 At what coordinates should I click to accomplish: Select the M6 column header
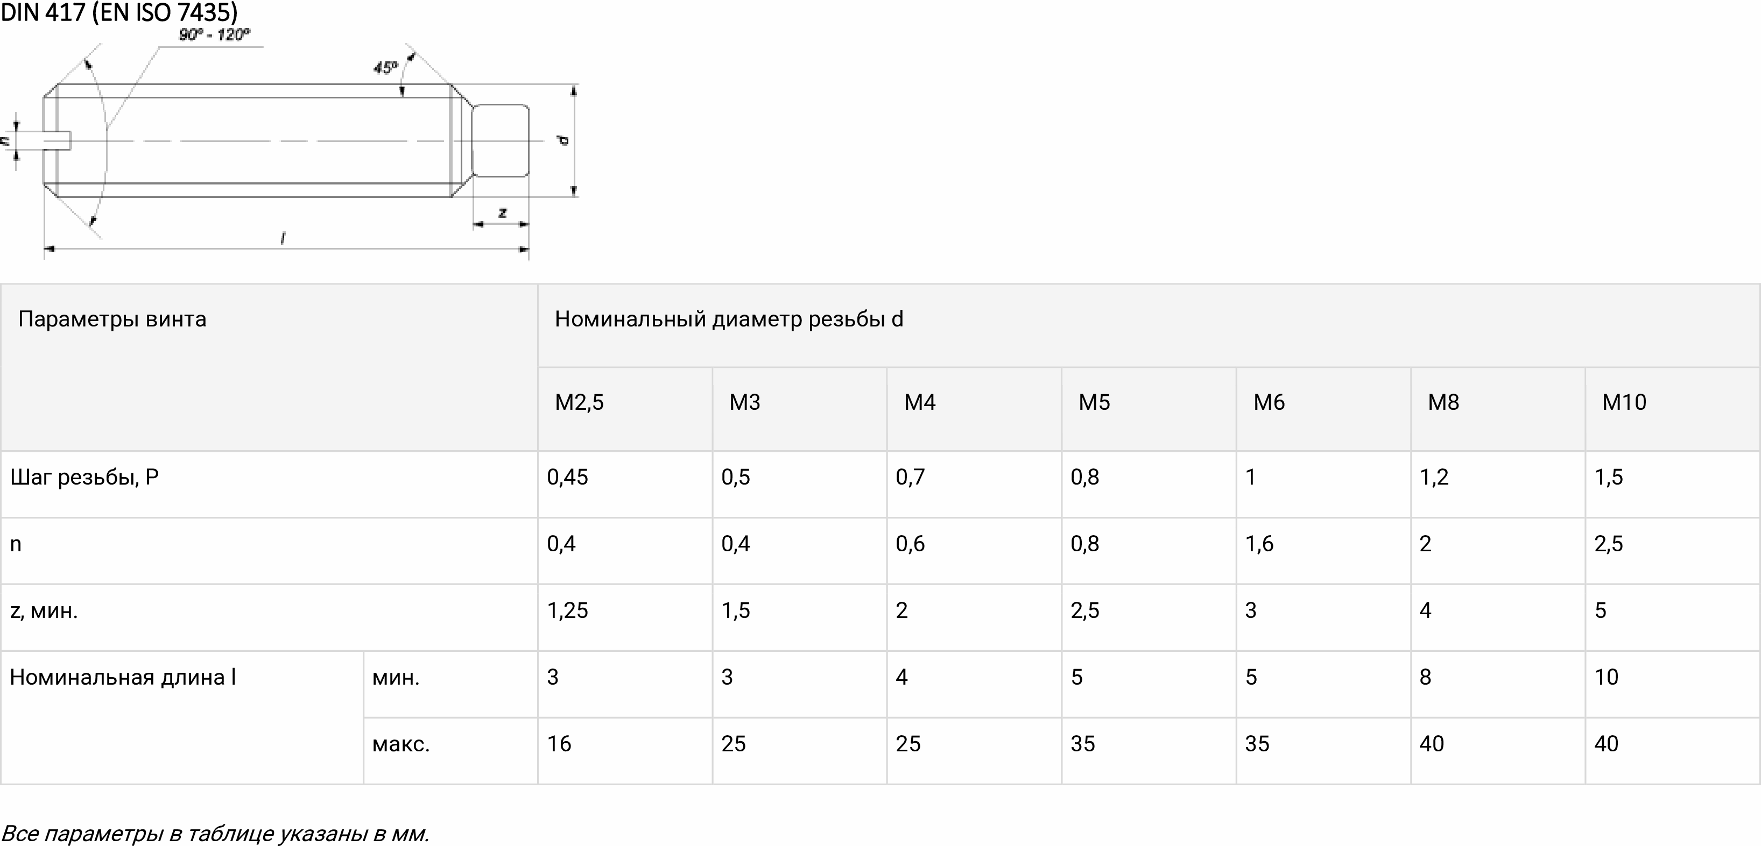[x=1323, y=409]
